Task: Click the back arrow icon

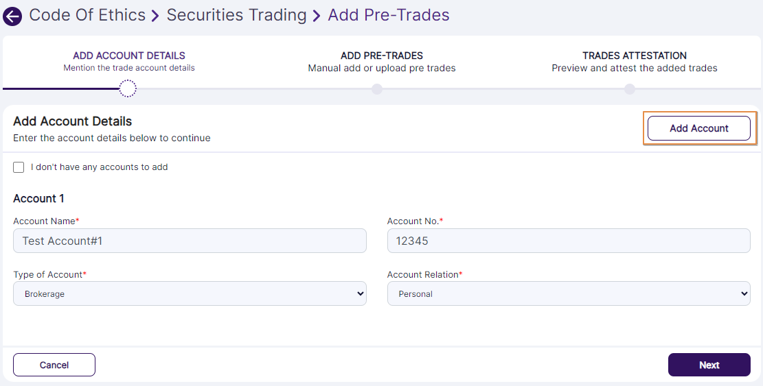Action: click(x=12, y=16)
